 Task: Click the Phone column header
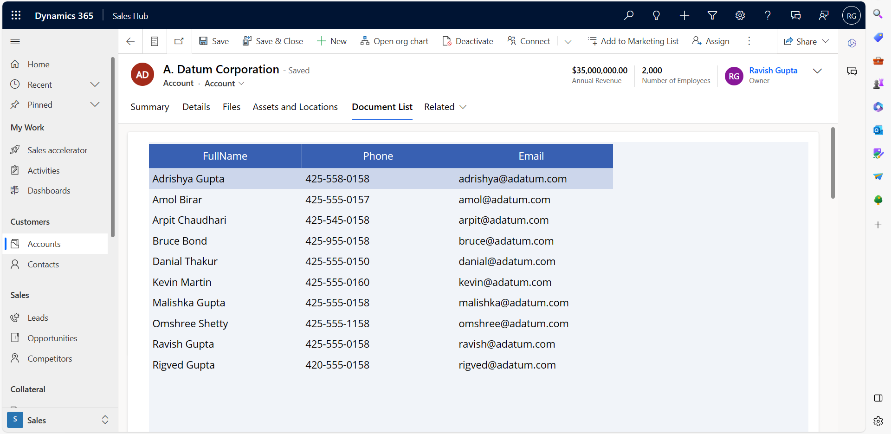tap(378, 156)
